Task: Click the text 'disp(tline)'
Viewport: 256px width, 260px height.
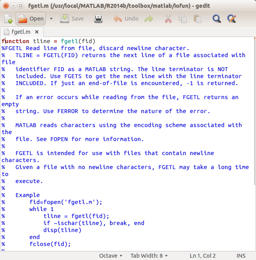Action: (62, 230)
